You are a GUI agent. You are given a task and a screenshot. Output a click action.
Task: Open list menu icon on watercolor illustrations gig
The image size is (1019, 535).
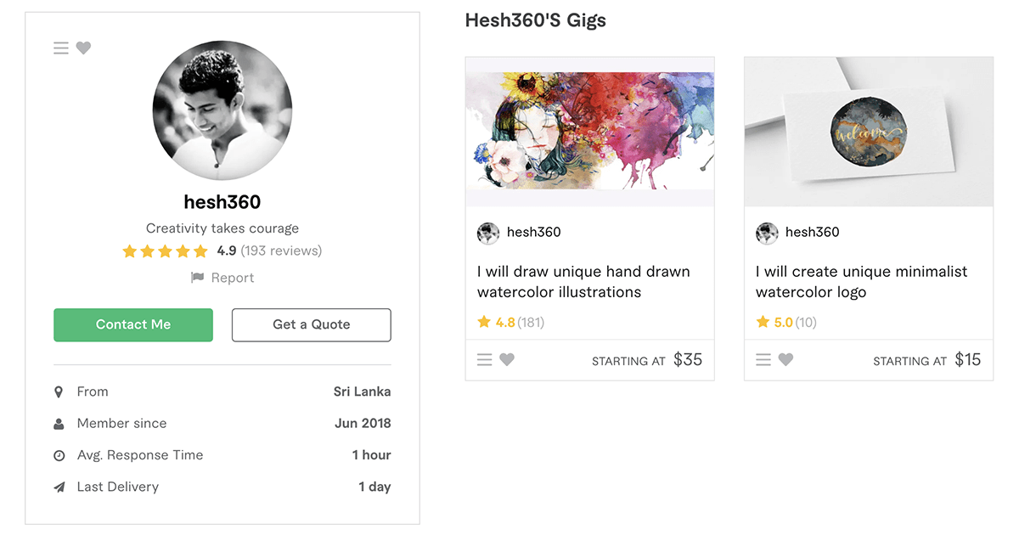(485, 360)
